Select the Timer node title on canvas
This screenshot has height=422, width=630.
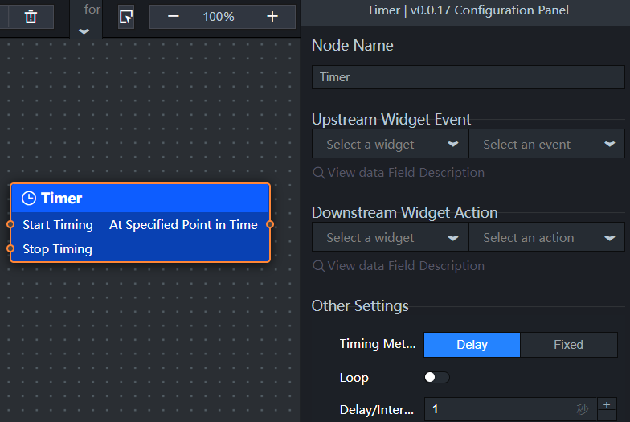[x=61, y=198]
